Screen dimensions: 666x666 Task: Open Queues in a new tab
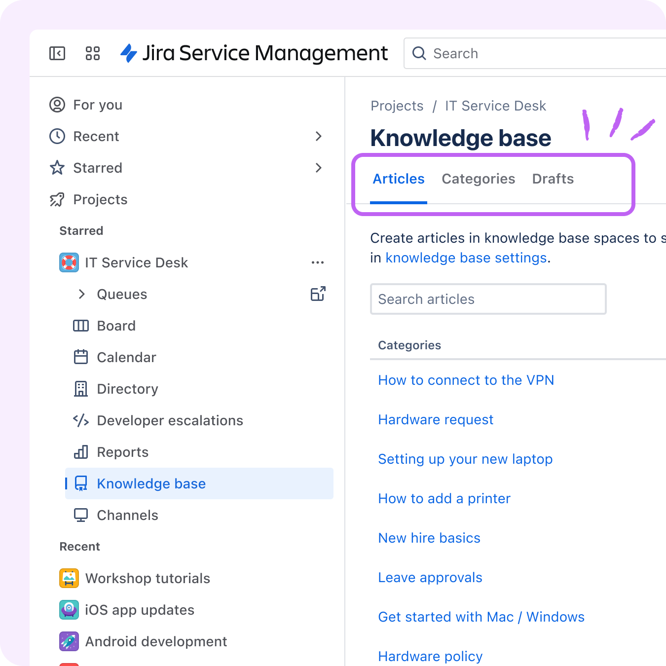tap(318, 293)
